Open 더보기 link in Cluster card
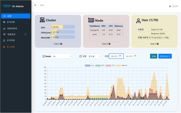181x113 pixels. pos(58,44)
